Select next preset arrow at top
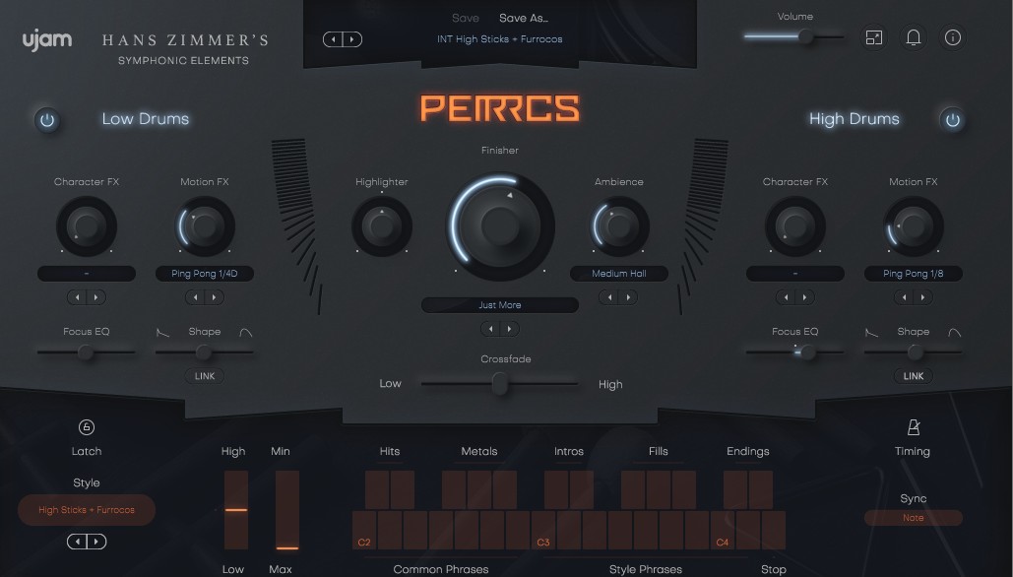1013x577 pixels. click(x=352, y=39)
